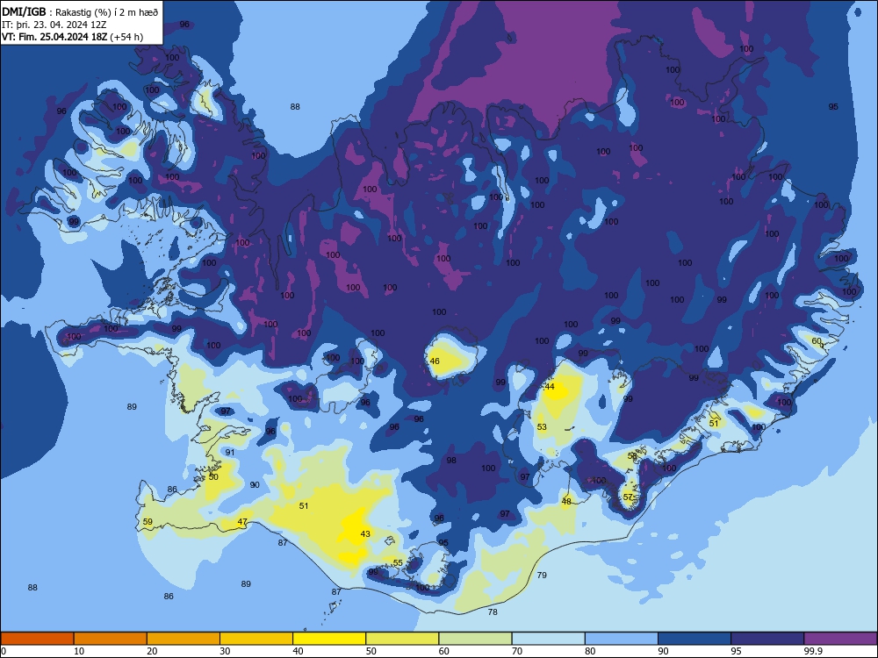The height and width of the screenshot is (658, 878).
Task: Select the legend tick label '20'
Action: 152,651
